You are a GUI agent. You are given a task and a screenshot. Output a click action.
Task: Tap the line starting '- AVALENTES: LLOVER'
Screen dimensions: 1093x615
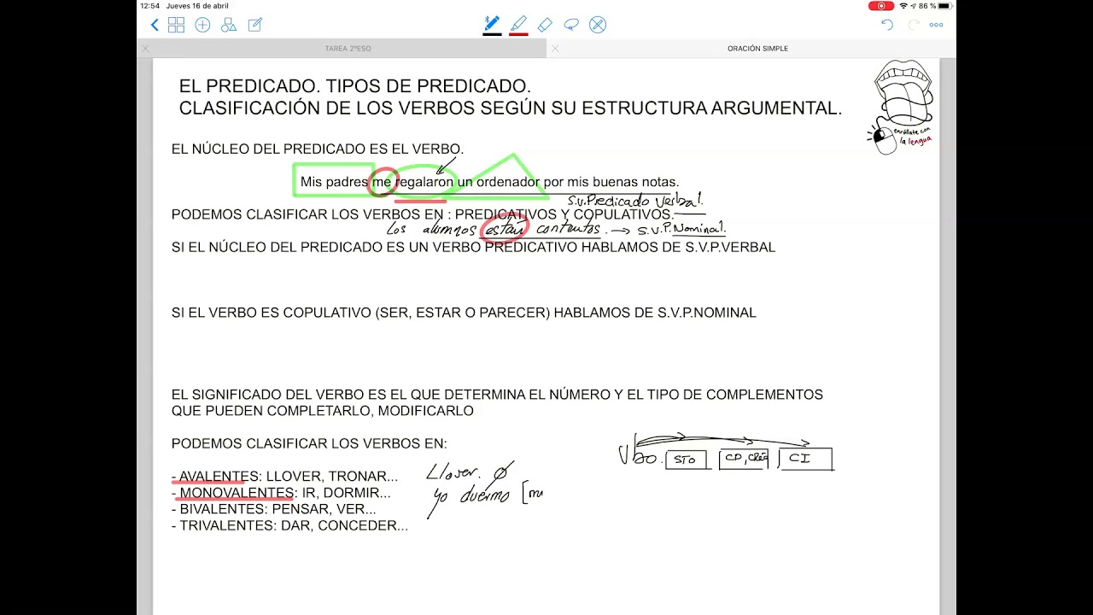(x=284, y=477)
